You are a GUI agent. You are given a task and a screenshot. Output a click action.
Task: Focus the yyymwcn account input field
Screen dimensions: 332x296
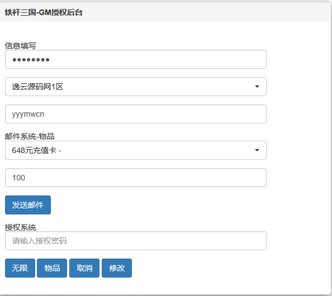pos(136,114)
